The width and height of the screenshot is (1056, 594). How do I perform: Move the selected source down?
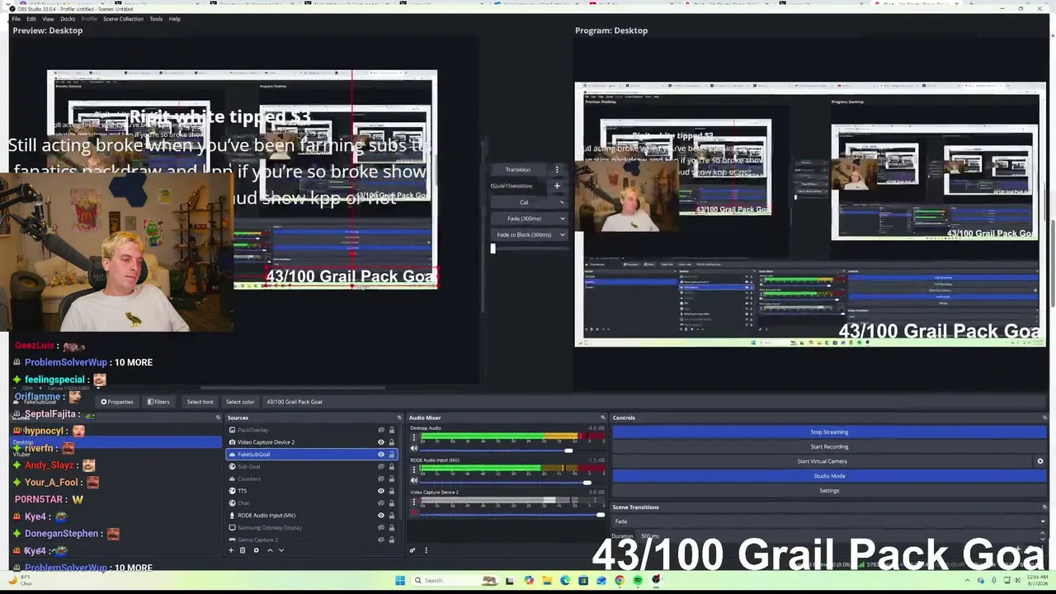coord(281,550)
